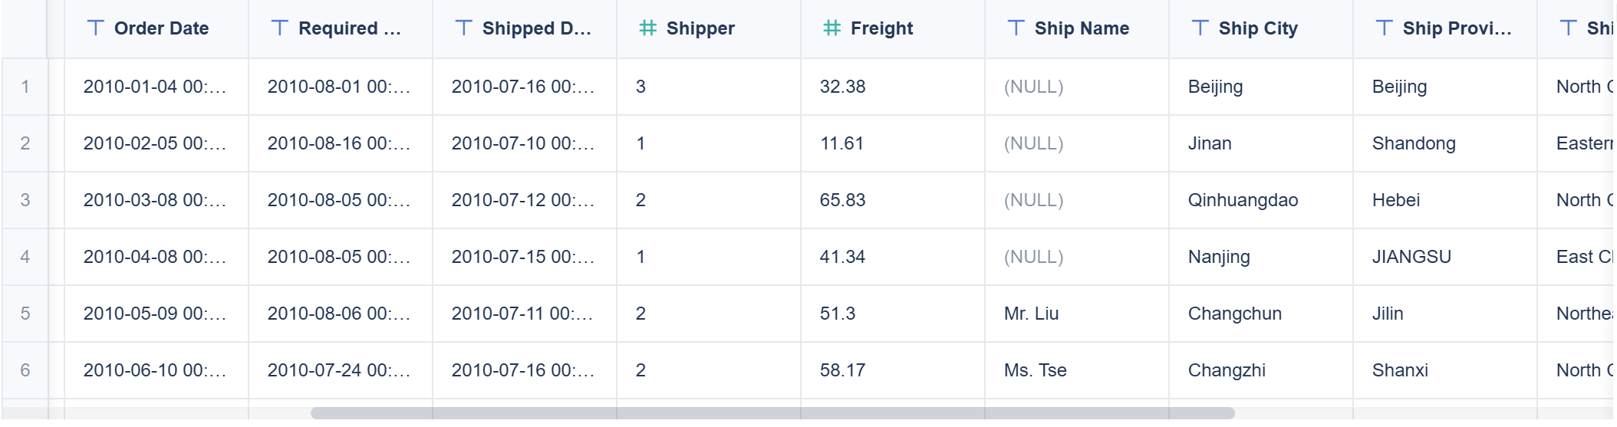Viewport: 1617px width, 427px height.
Task: Select the Ship City column header
Action: click(x=1258, y=28)
